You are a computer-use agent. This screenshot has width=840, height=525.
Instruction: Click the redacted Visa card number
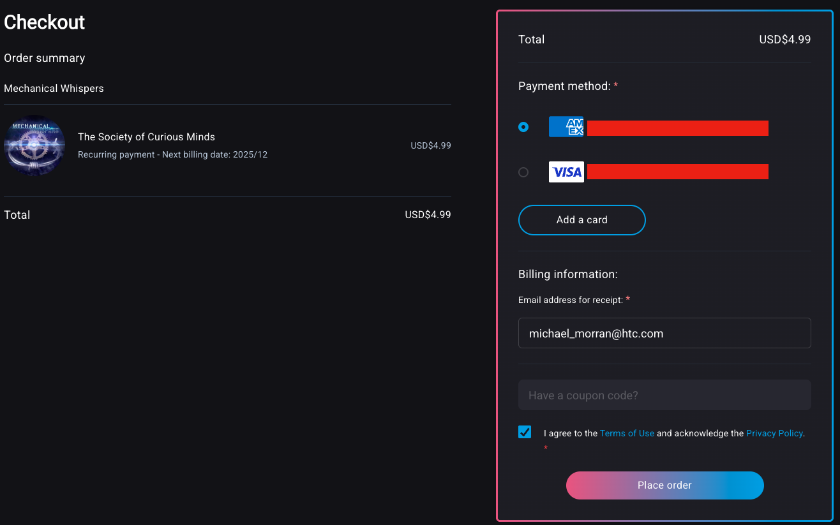coord(677,172)
